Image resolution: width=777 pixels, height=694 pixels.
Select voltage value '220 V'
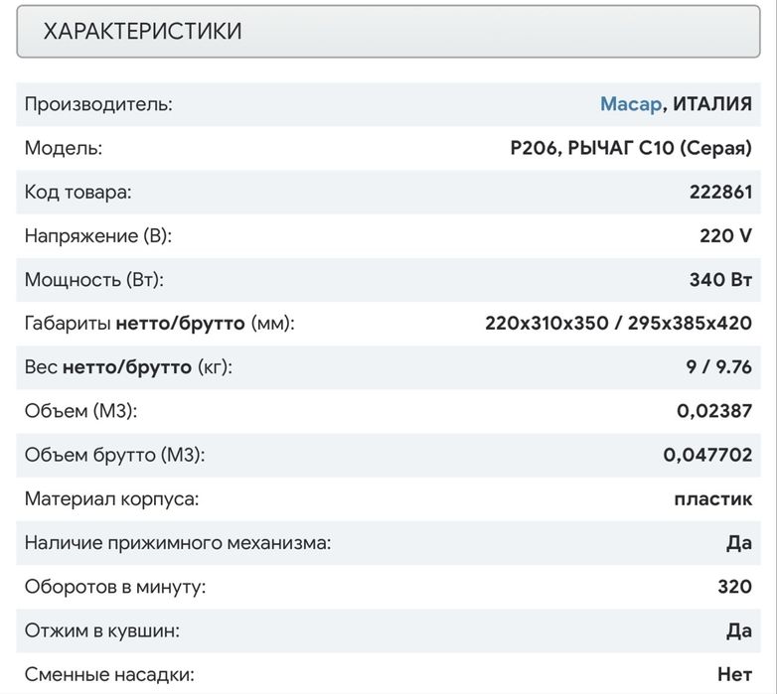click(x=725, y=235)
